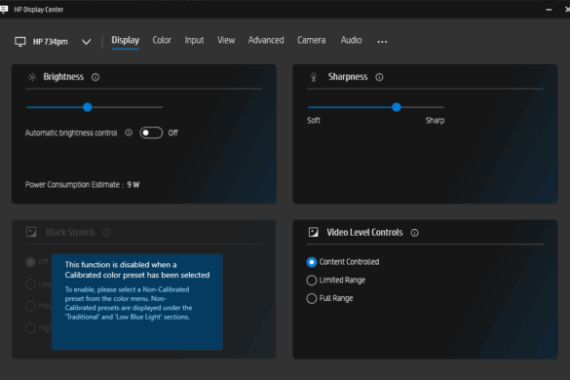Expand the three-dots overflow menu
This screenshot has width=570, height=380.
382,42
